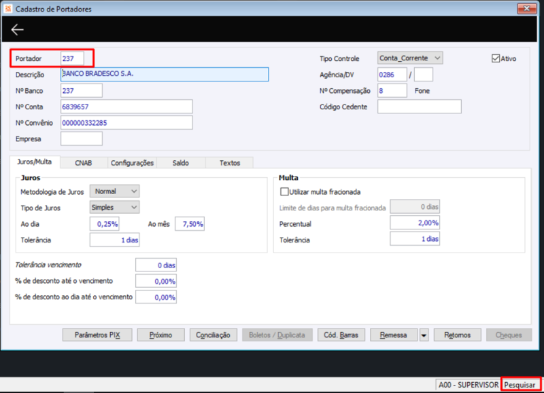Select the Nº Conta field

pyautogui.click(x=126, y=107)
